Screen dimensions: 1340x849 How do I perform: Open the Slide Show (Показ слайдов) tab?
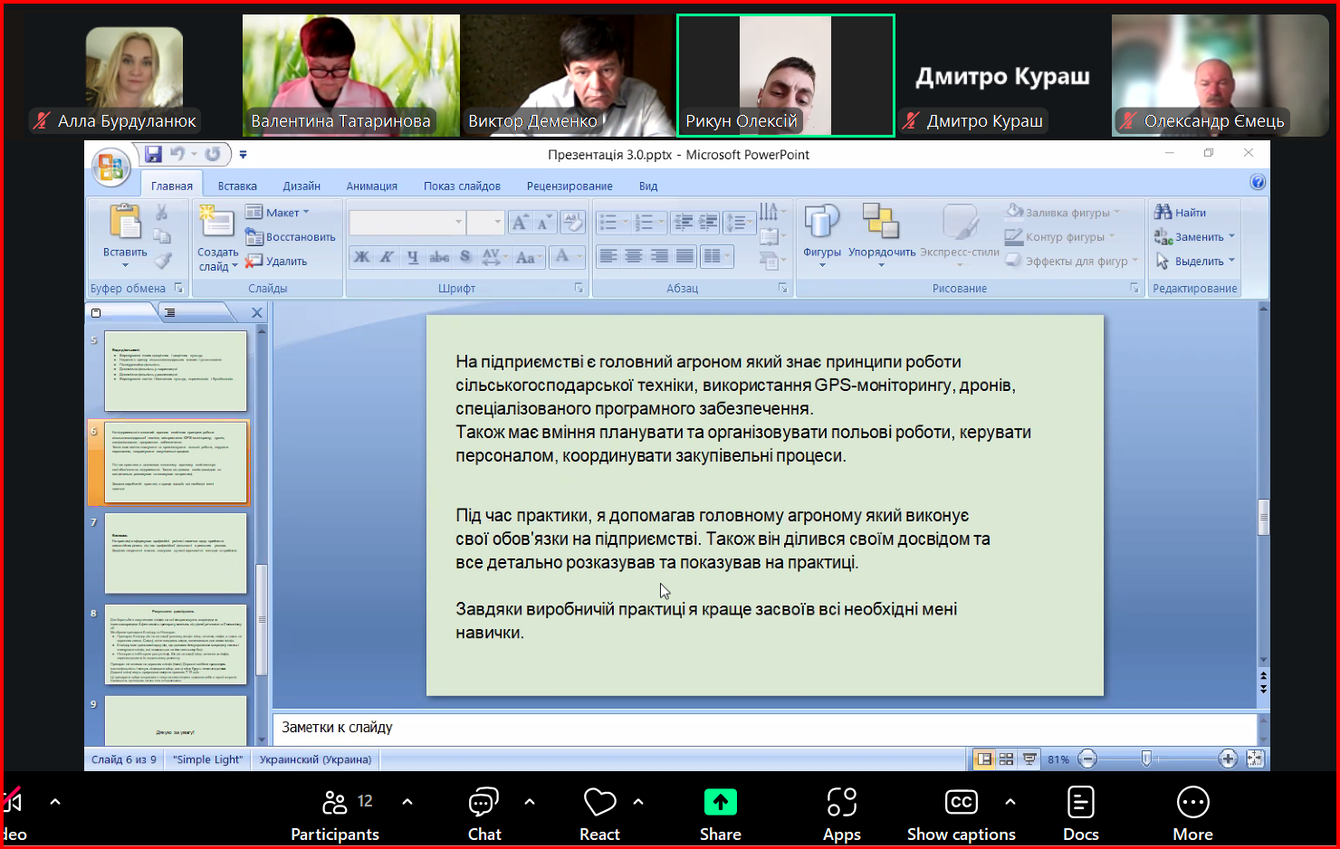(462, 186)
